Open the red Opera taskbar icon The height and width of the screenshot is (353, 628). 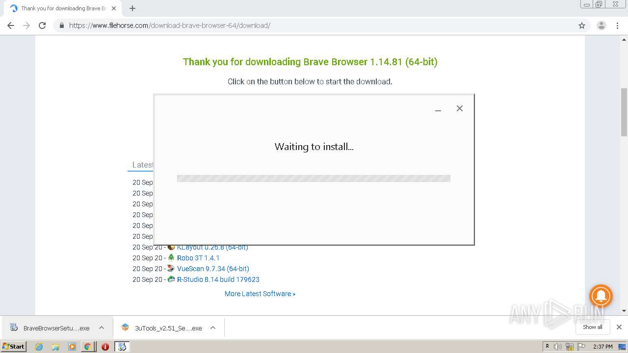coord(105,347)
